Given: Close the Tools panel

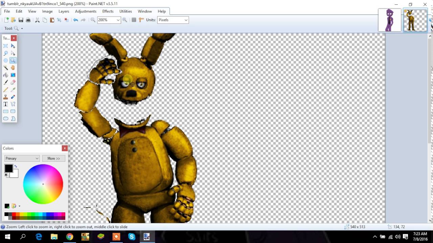Looking at the screenshot, I should (x=14, y=38).
